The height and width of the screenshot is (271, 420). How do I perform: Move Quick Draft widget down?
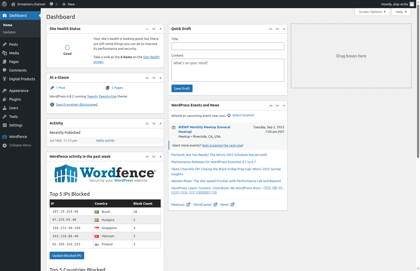(x=277, y=29)
